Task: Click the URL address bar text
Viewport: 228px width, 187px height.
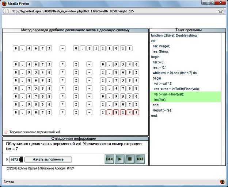Action: [x=73, y=11]
